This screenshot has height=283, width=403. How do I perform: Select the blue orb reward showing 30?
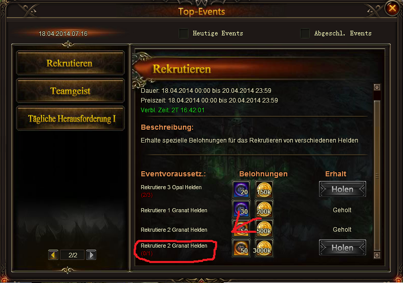241,209
